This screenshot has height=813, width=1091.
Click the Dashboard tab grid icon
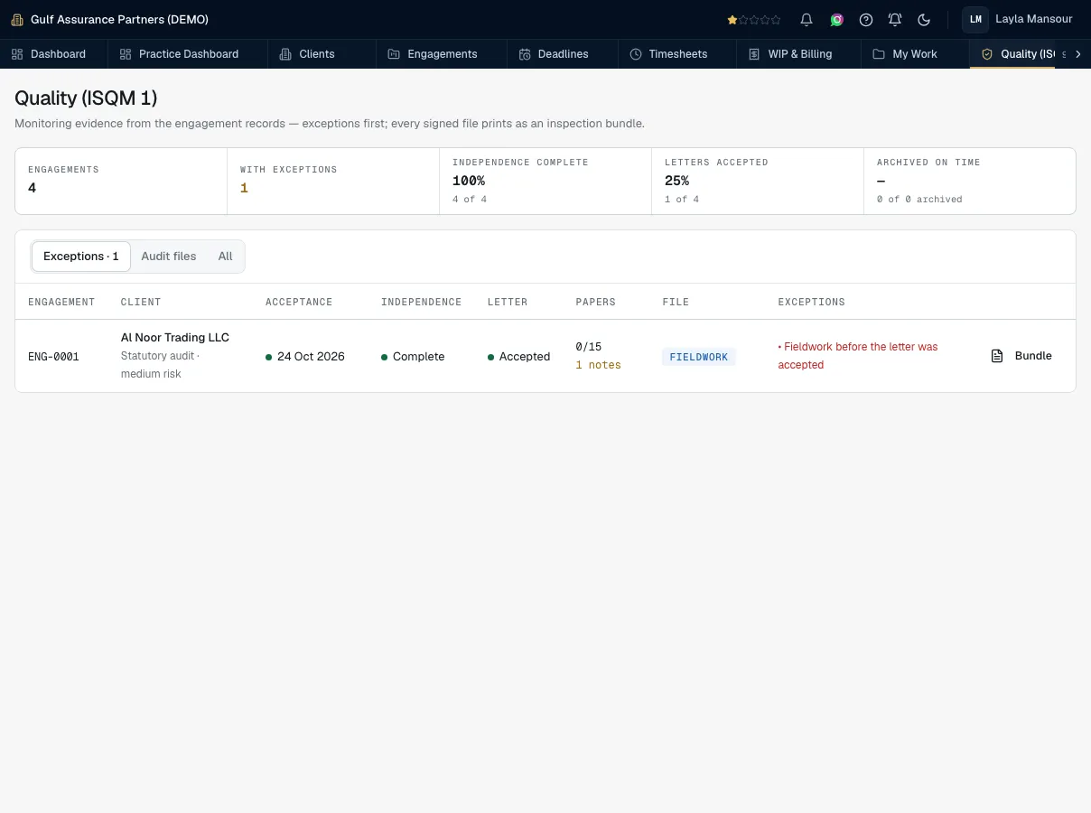pos(17,54)
